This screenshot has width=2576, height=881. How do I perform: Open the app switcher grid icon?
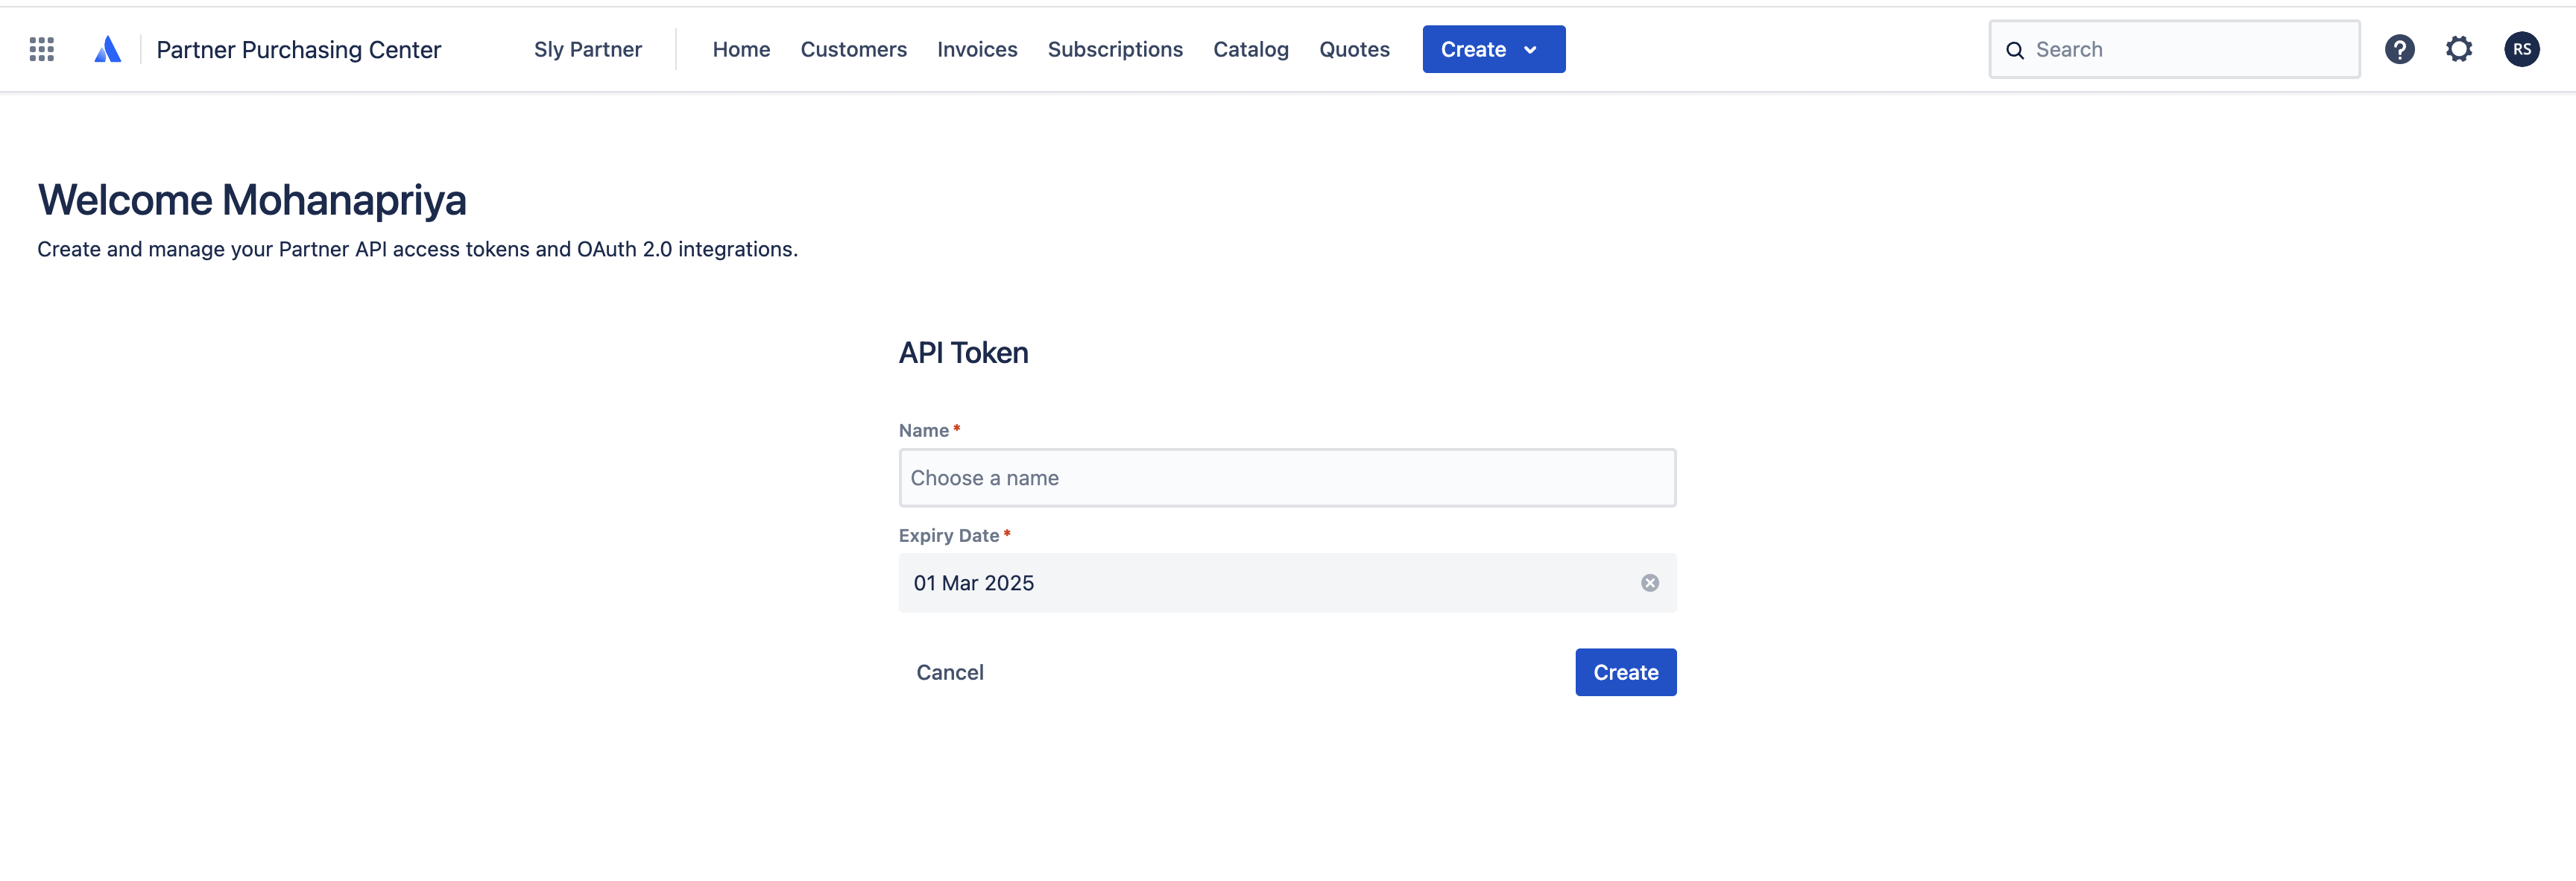pos(41,49)
